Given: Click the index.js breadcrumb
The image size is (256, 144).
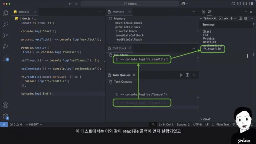Looking at the screenshot, I should tap(25, 18).
